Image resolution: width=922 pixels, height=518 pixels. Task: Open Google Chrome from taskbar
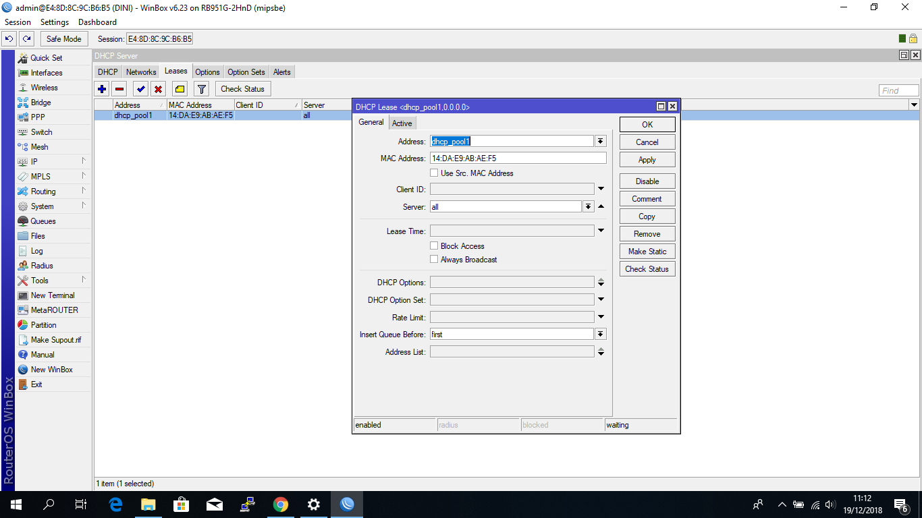[281, 505]
